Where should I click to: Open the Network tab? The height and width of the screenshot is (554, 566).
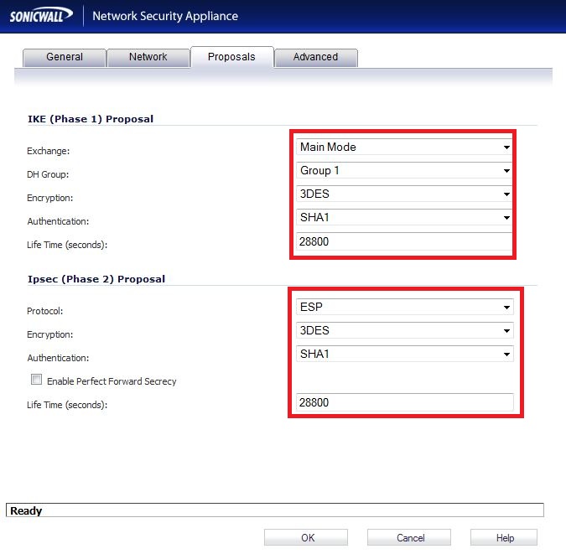[x=148, y=57]
